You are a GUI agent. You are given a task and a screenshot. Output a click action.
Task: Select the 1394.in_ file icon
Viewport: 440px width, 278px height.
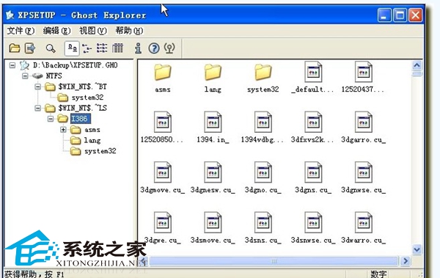tap(213, 122)
